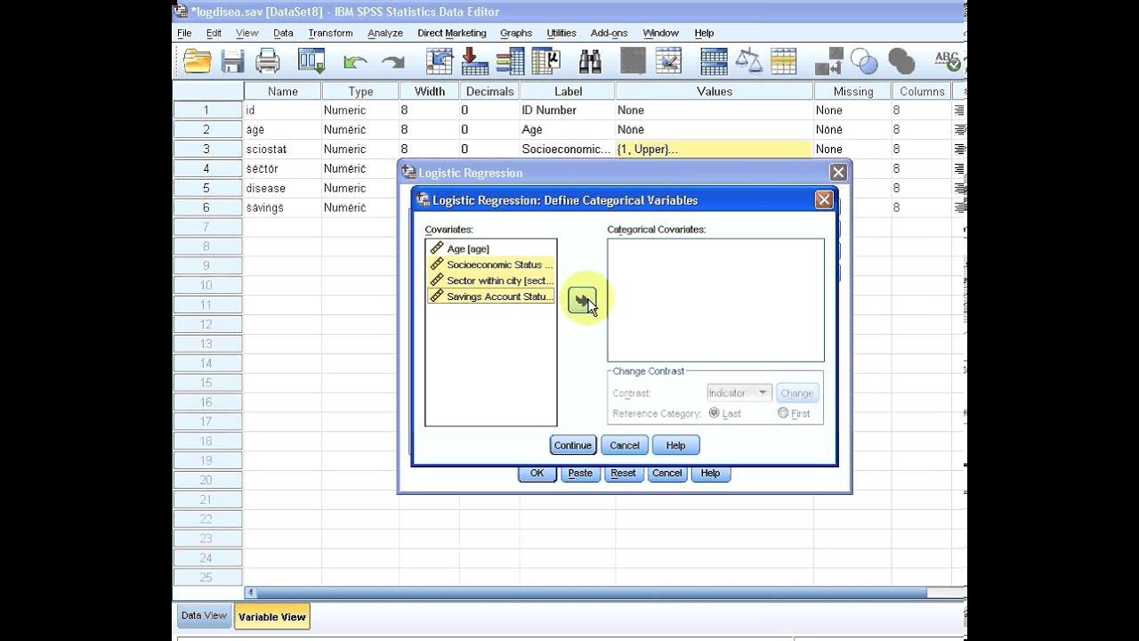Click Continue in Define Categorical Variables
Image resolution: width=1139 pixels, height=641 pixels.
(573, 445)
